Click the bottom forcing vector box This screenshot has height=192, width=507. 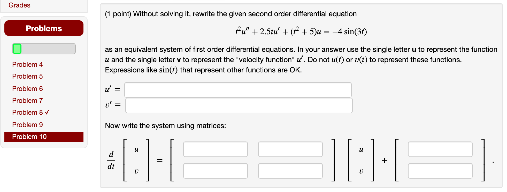click(x=440, y=171)
